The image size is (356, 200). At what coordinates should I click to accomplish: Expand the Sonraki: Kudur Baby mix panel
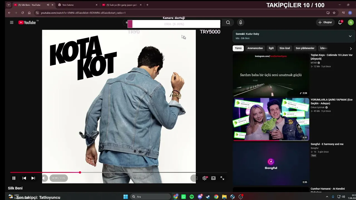coord(350,36)
